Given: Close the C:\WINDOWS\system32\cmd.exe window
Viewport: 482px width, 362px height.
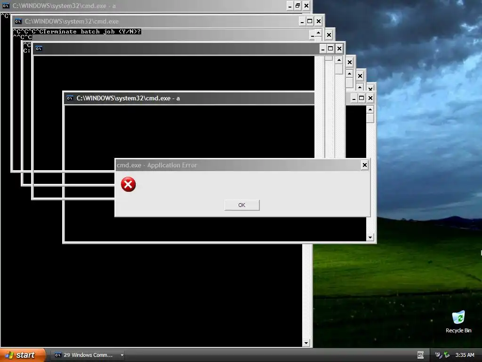Looking at the screenshot, I should [x=319, y=21].
